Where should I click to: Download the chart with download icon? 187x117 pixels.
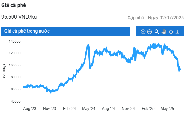[177, 32]
